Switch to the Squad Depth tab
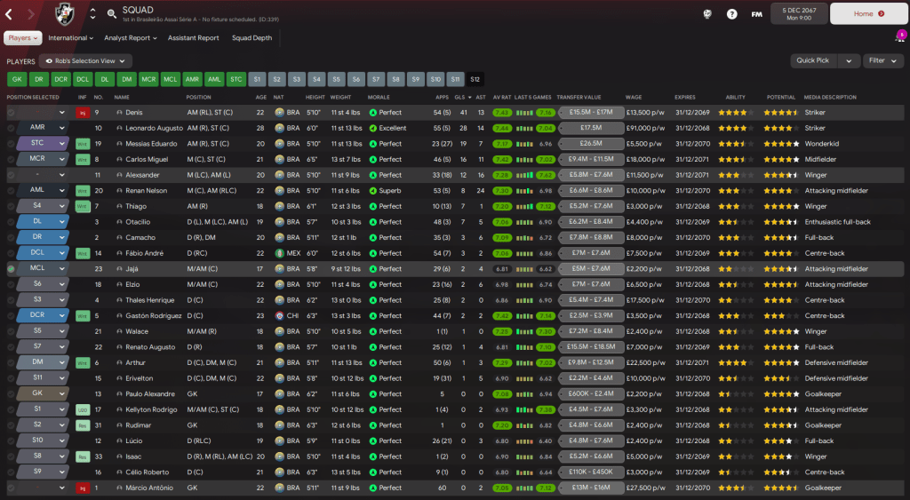 [x=252, y=38]
